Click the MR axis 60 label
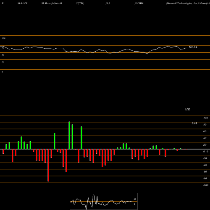The height and width of the screenshot is (210, 210). click(205, 131)
